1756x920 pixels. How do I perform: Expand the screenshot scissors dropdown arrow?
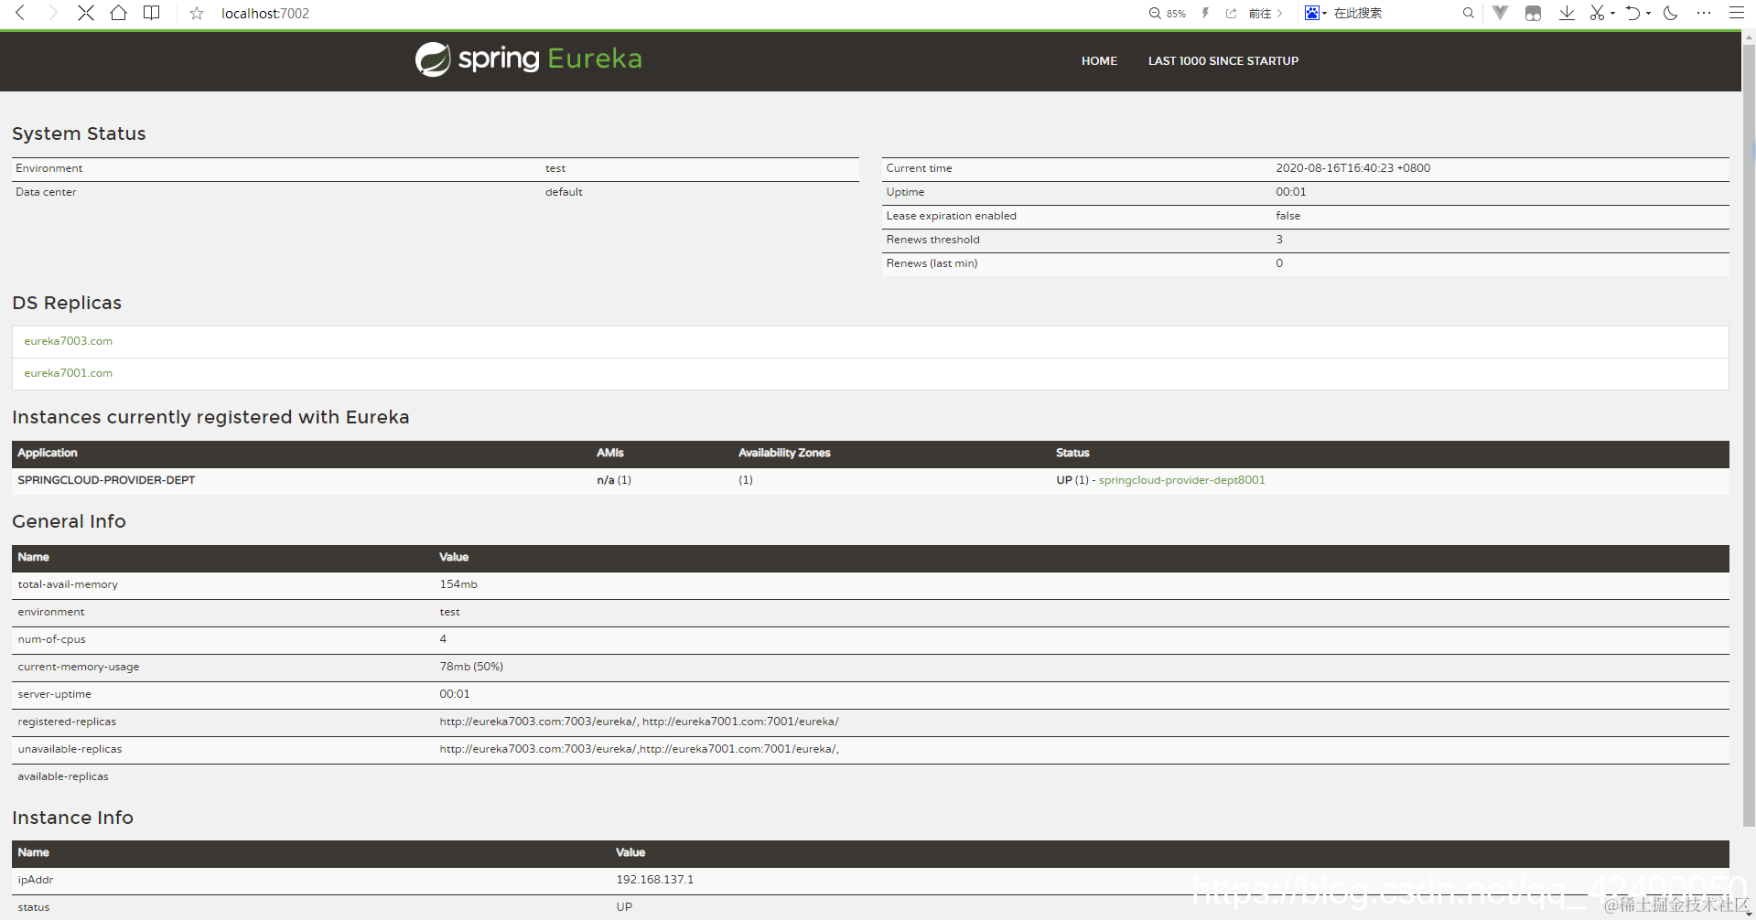coord(1612,13)
